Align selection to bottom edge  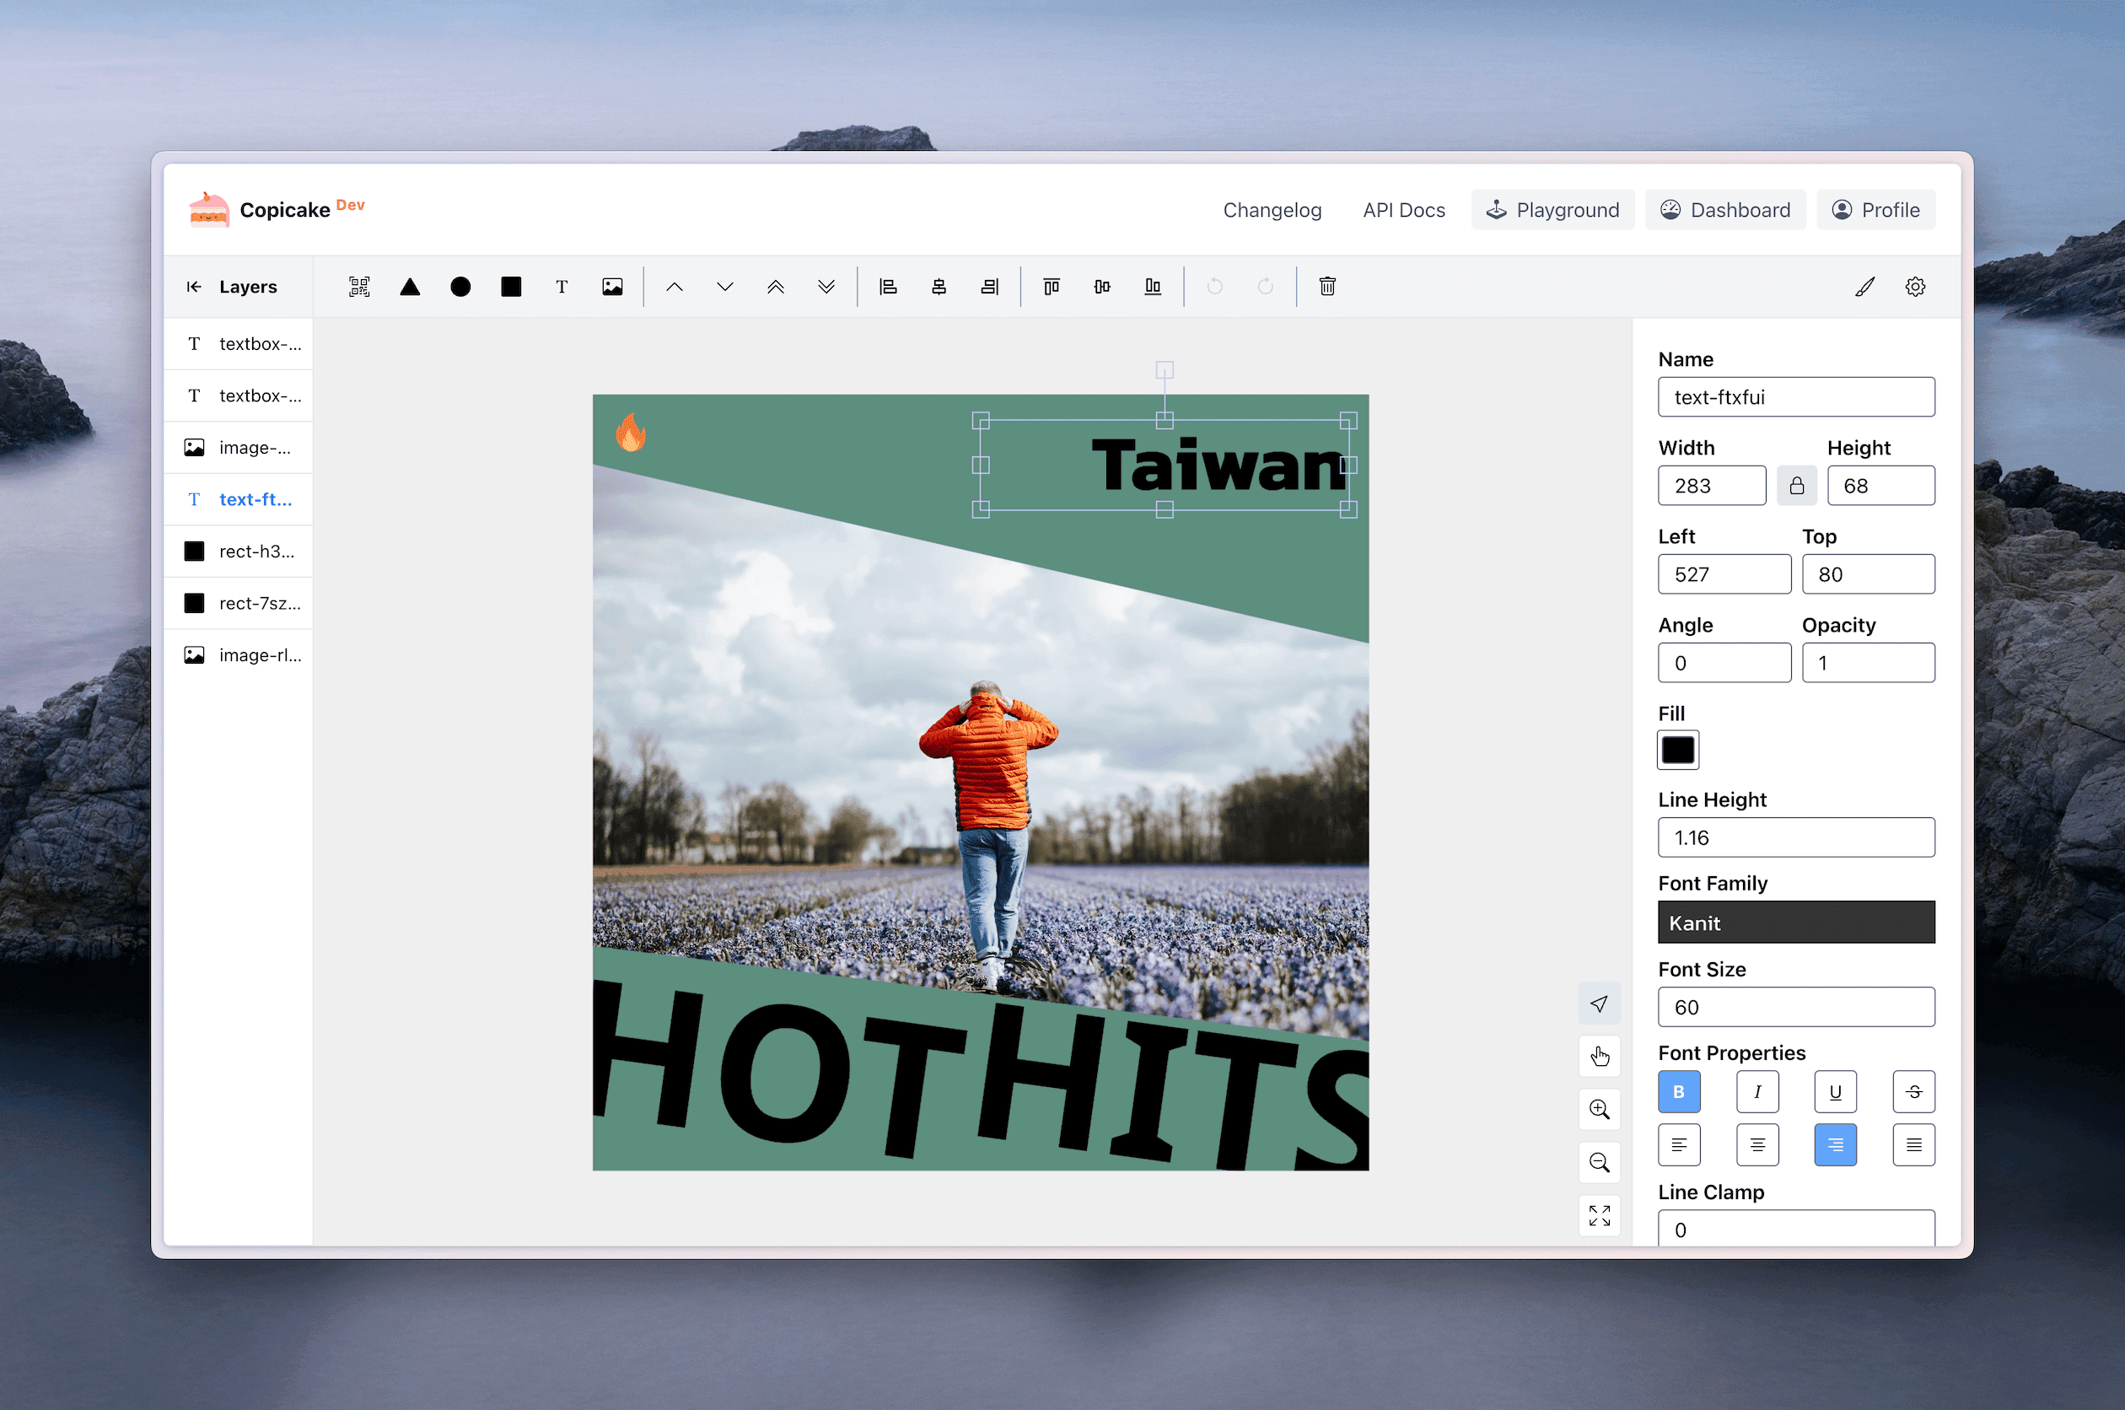1153,287
